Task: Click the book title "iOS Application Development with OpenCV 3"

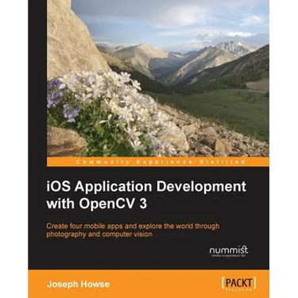Action: coord(146,195)
